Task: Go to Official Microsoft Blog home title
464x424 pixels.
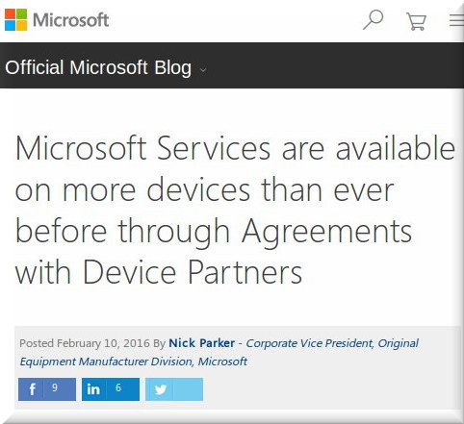Action: pos(98,67)
